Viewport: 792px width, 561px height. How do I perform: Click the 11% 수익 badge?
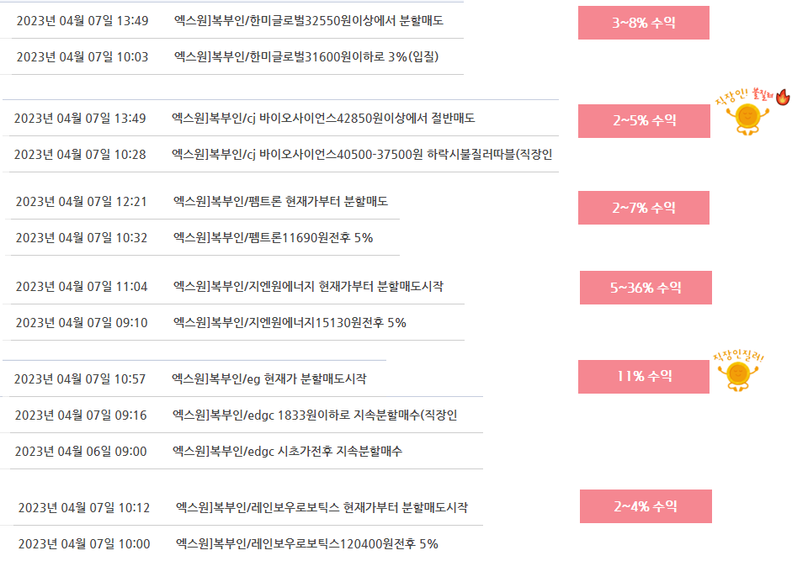click(x=644, y=377)
